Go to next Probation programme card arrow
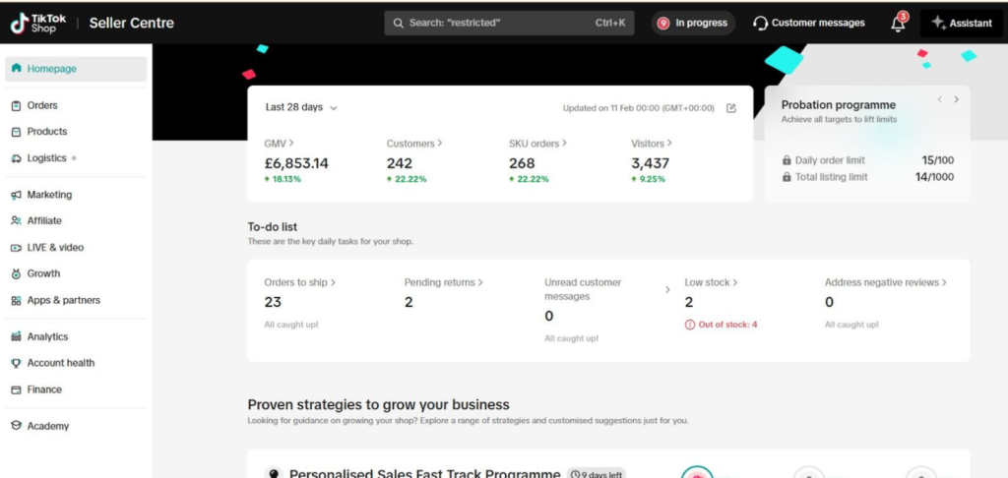 coord(957,99)
